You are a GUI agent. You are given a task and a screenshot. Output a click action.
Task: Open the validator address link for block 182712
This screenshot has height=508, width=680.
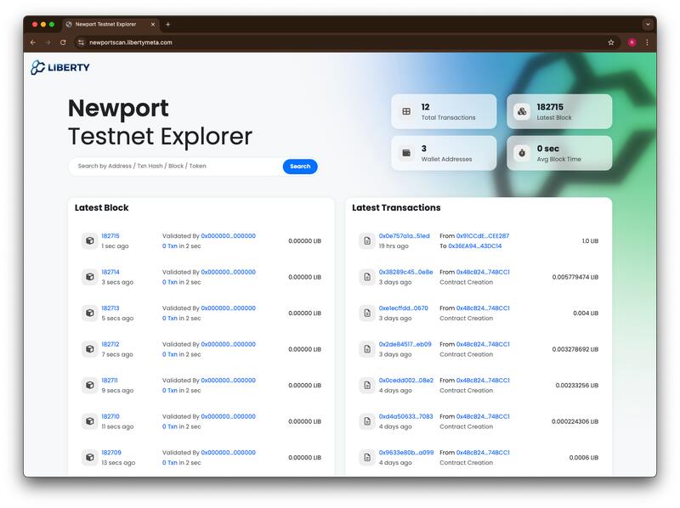pos(228,344)
